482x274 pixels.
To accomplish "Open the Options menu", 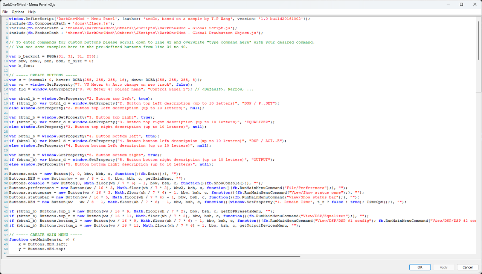I will (18, 12).
